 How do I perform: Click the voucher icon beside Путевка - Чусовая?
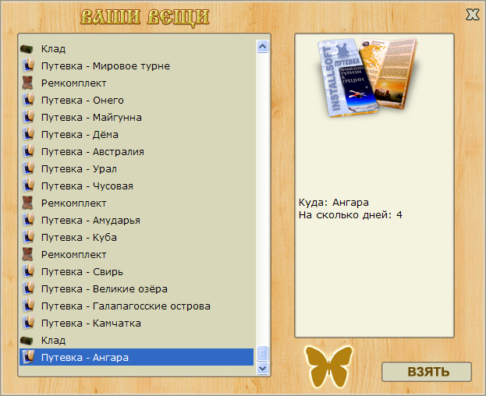pos(28,186)
